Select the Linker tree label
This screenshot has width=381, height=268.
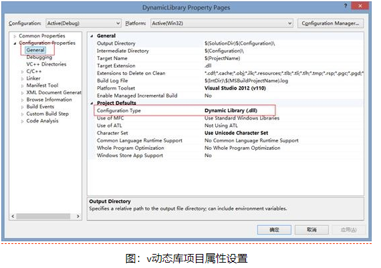point(33,78)
